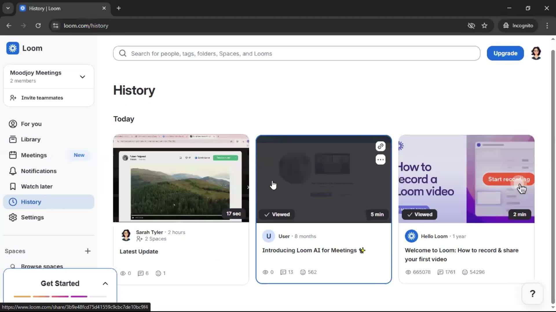Viewport: 556px width, 312px height.
Task: Click Invite teammates
Action: pyautogui.click(x=42, y=98)
